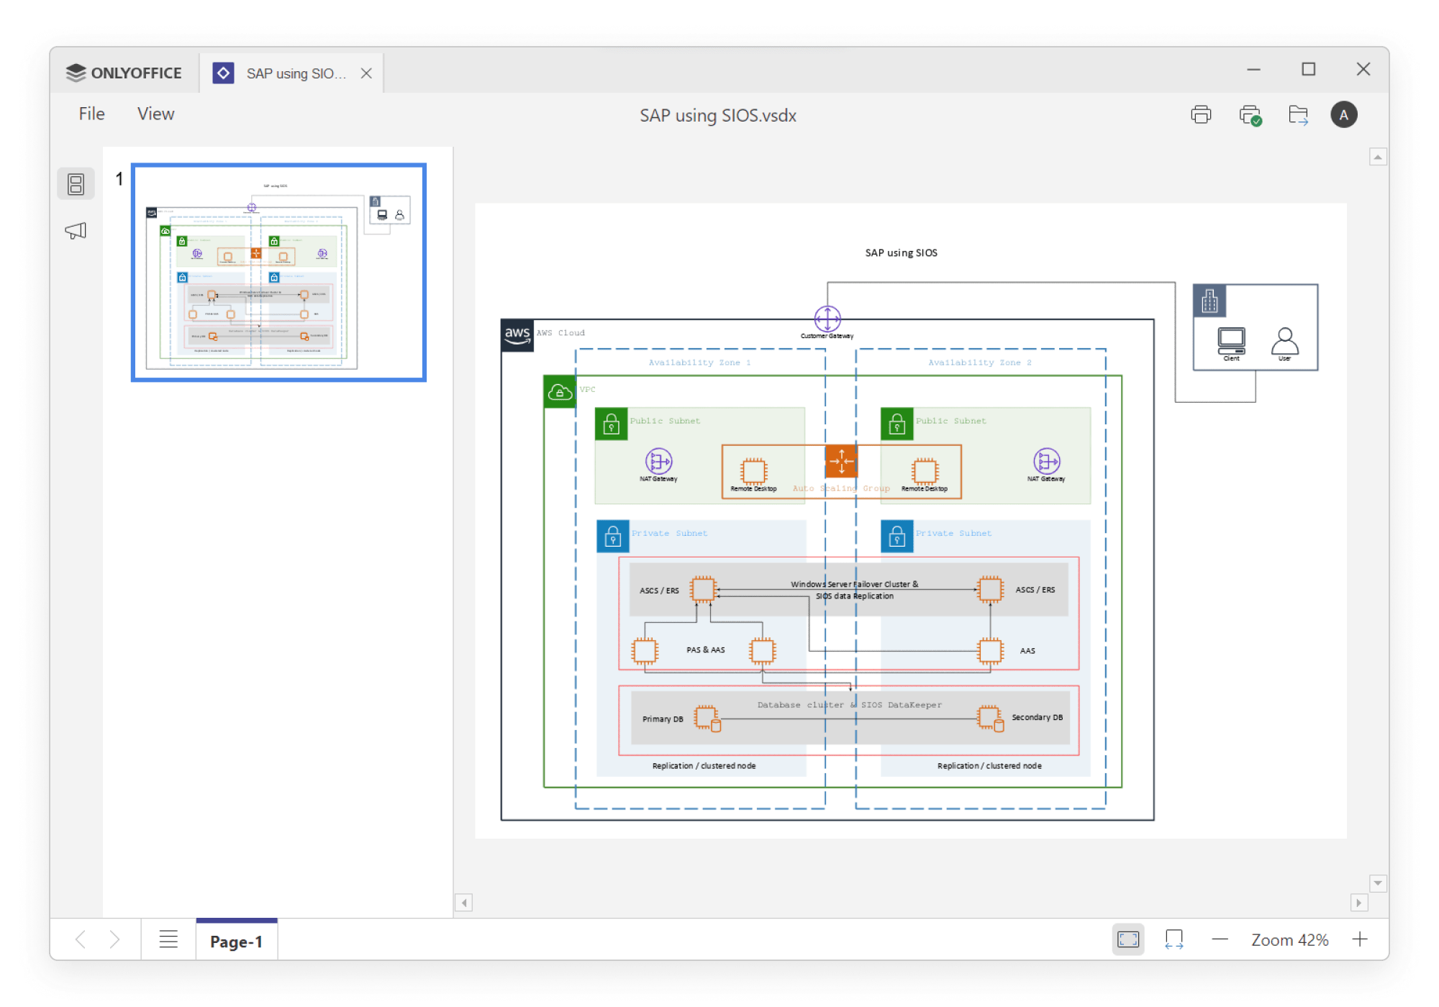Open the feedback megaphone icon
This screenshot has width=1439, height=1007.
(76, 231)
